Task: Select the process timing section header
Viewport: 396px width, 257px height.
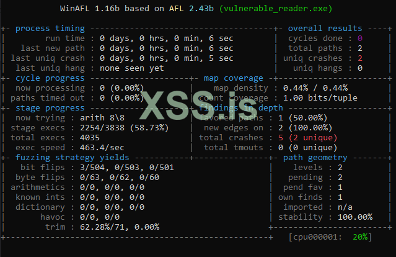Action: point(51,29)
